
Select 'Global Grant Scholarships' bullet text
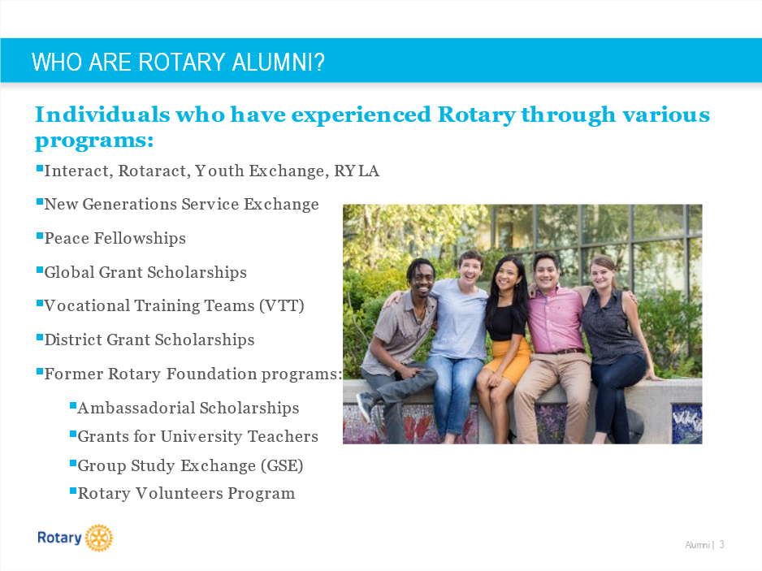[x=145, y=273]
